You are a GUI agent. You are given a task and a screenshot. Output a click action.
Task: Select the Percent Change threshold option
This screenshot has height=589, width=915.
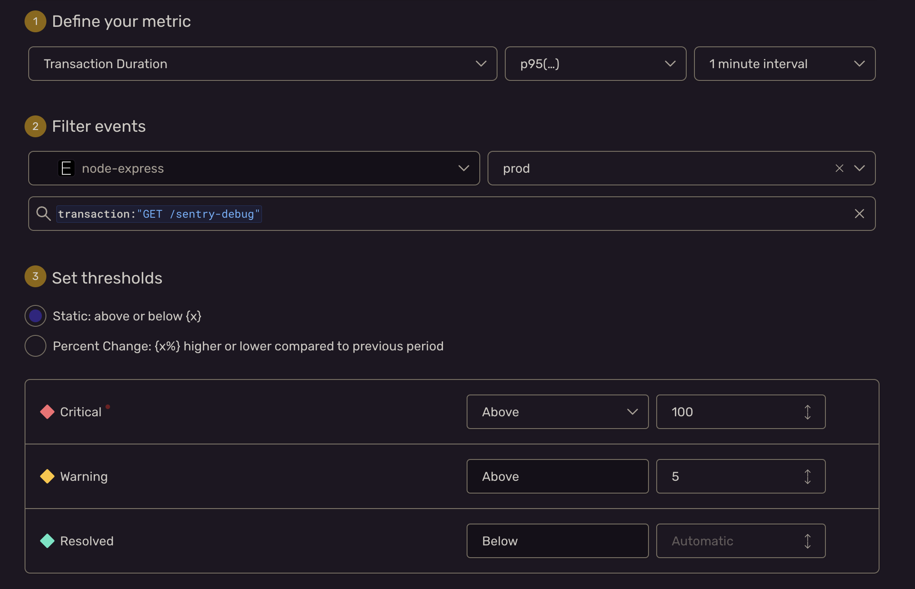tap(35, 346)
